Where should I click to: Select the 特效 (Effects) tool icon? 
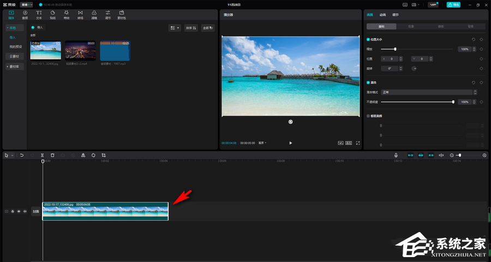tap(67, 14)
